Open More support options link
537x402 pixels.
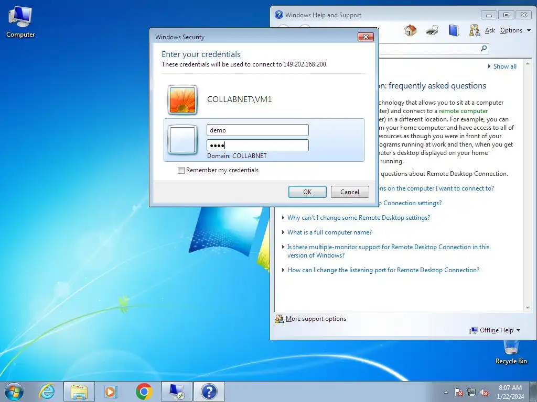[316, 319]
